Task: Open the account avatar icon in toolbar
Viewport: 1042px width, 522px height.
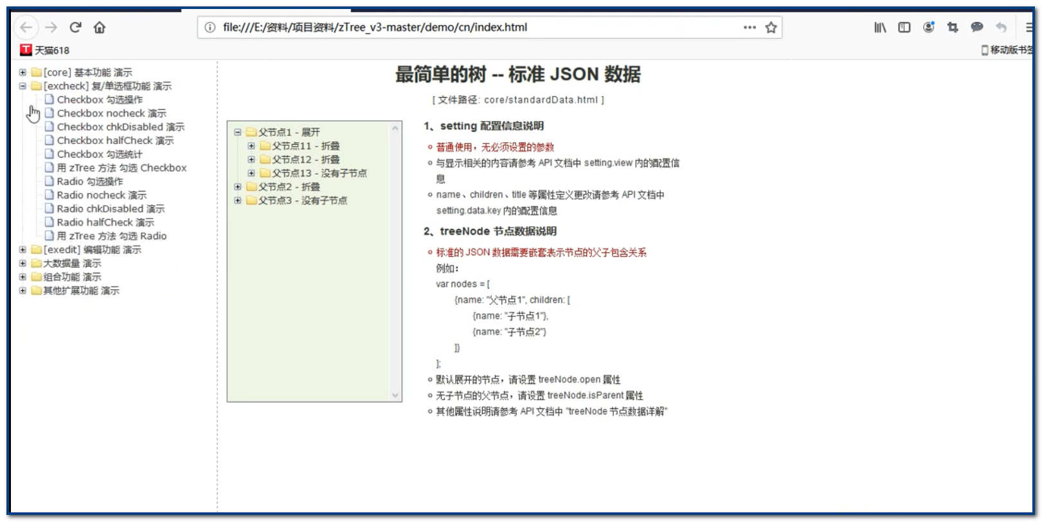Action: click(928, 27)
